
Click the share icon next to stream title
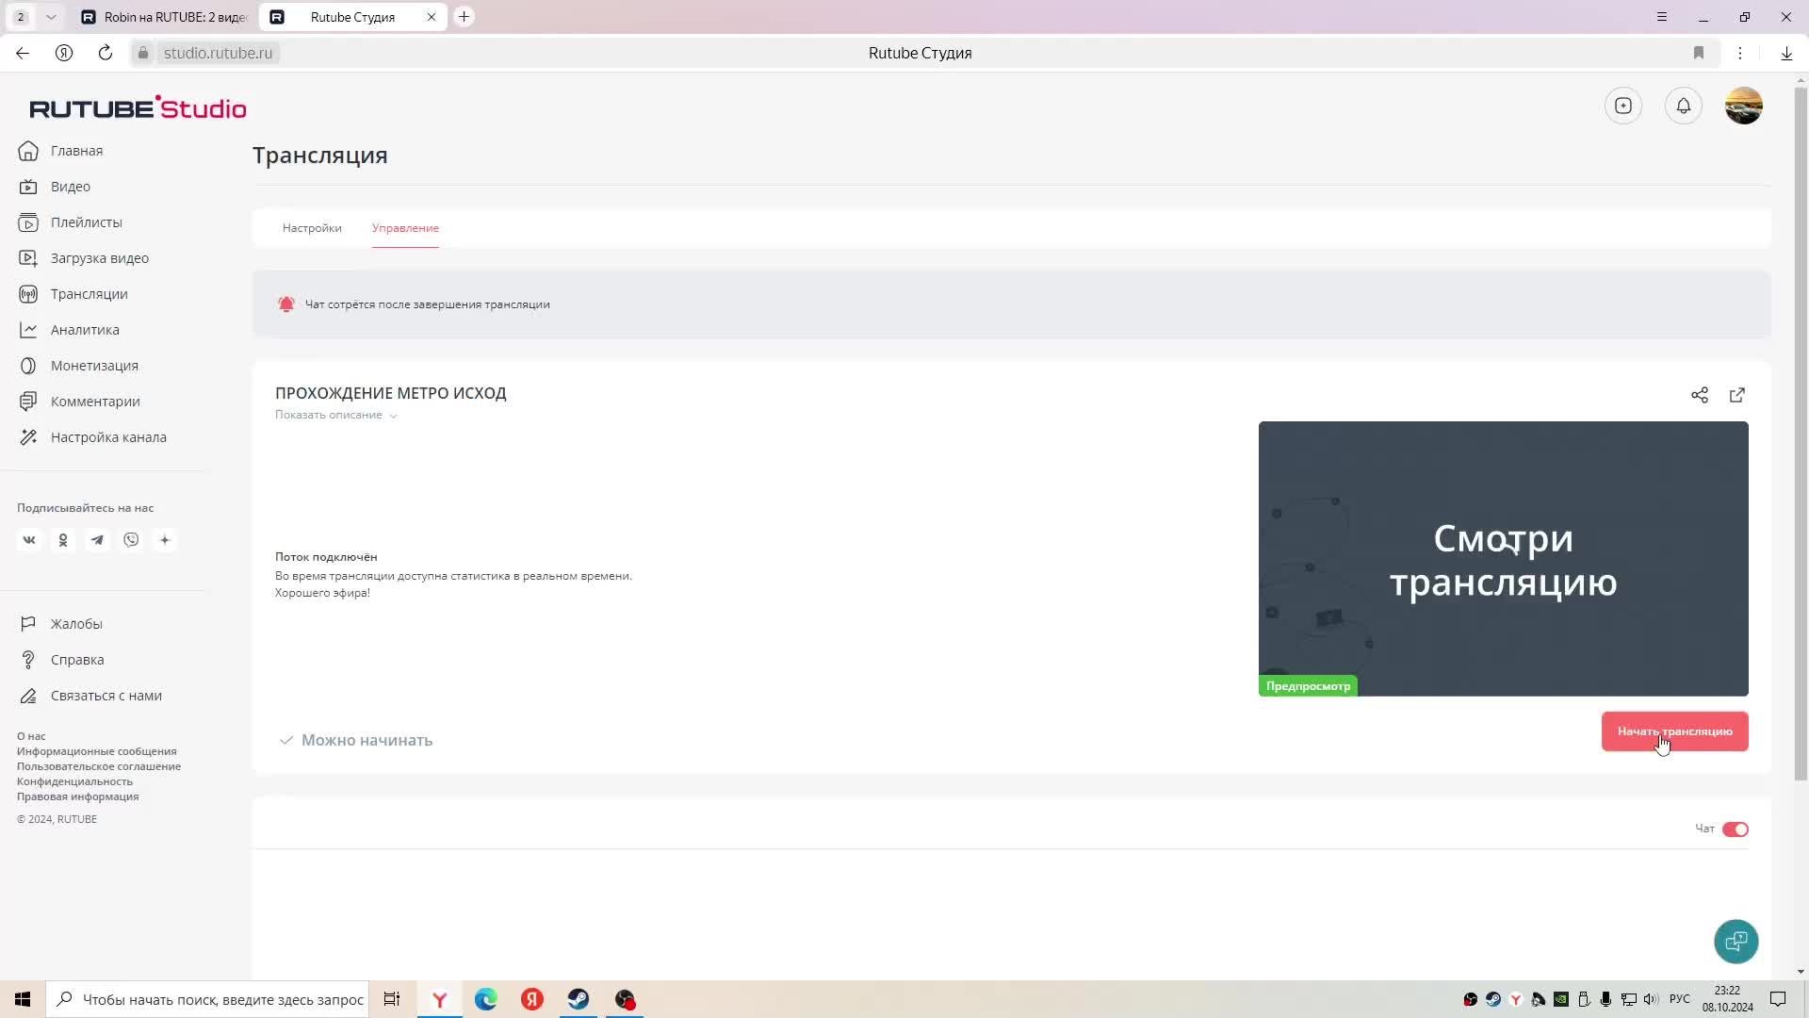click(1699, 395)
